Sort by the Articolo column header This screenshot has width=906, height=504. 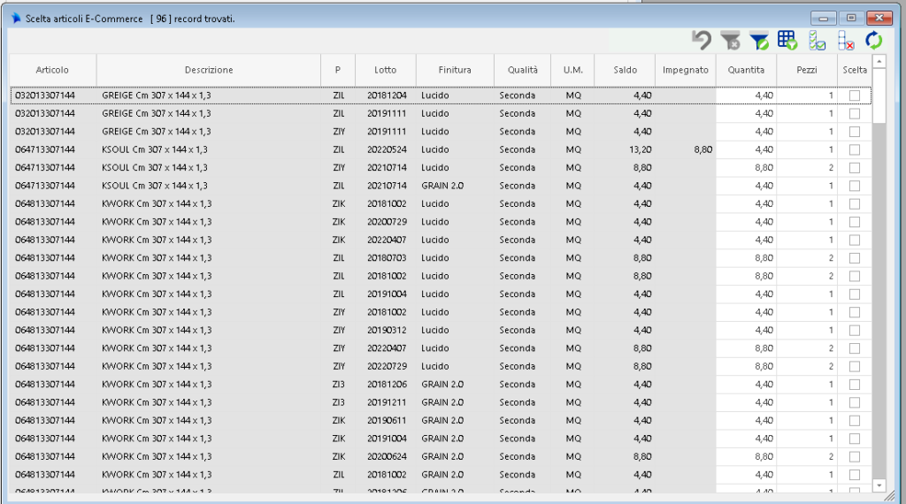(52, 70)
